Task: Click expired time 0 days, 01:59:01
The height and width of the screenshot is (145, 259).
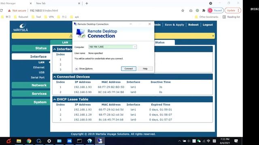Action: pos(161,110)
